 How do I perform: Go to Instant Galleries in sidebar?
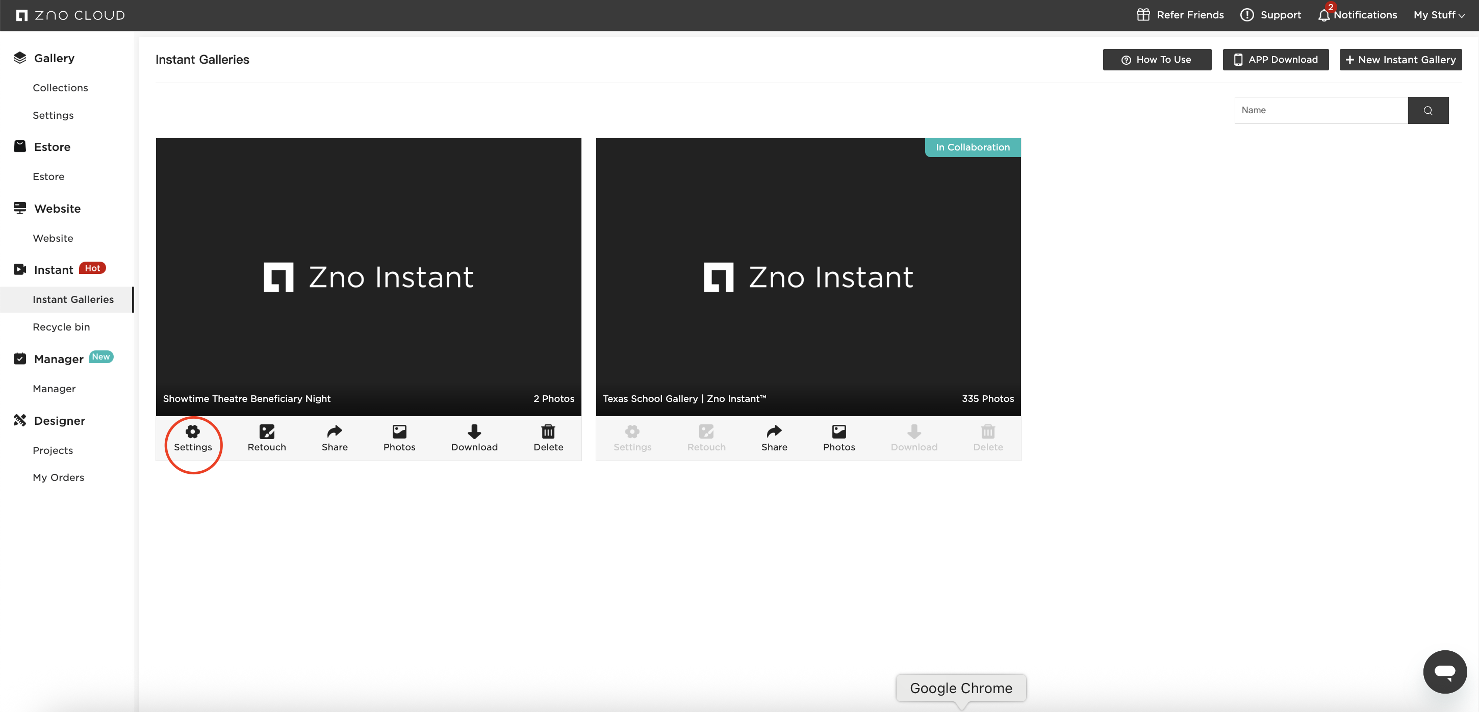coord(73,299)
